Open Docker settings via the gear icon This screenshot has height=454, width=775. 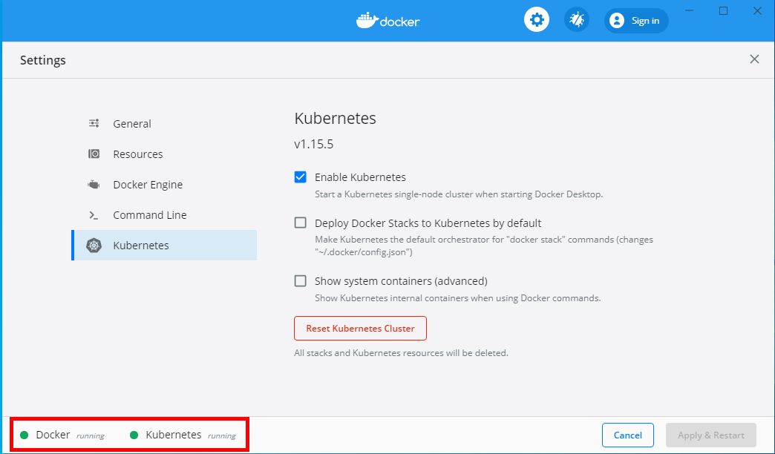point(536,19)
